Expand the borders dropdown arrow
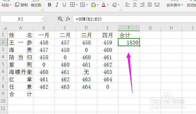Image resolution: width=196 pixels, height=114 pixels. tap(77, 5)
